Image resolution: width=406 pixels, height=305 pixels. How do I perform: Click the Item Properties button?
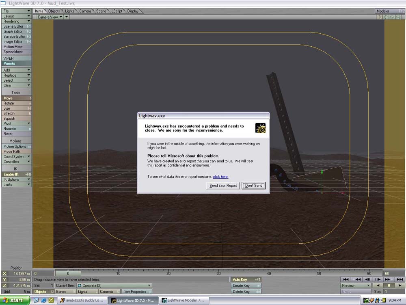[137, 292]
